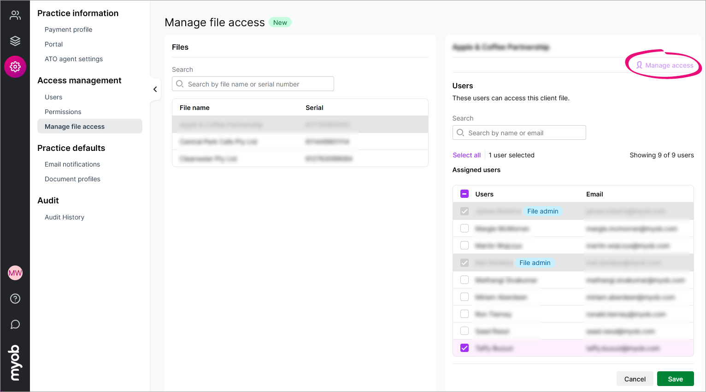Select the layers stack icon in sidebar
706x392 pixels.
tap(15, 40)
